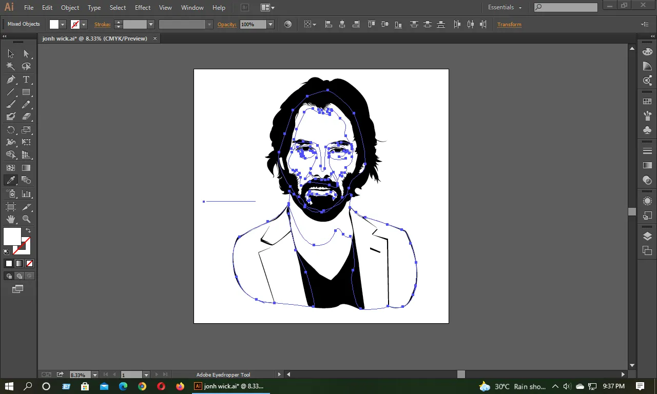Screen dimensions: 657x394
Task: Open the Swatches panel icon
Action: tap(647, 102)
